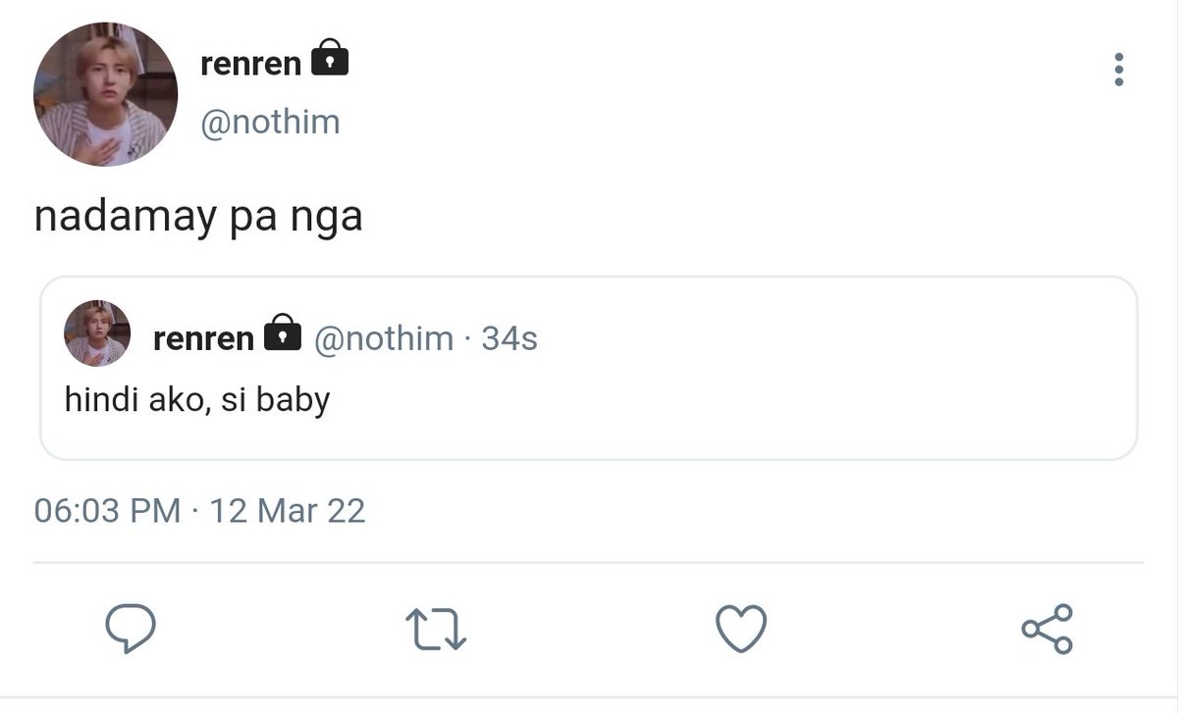Click the padlock icon in the quoted tweet
1178x714 pixels.
click(283, 333)
